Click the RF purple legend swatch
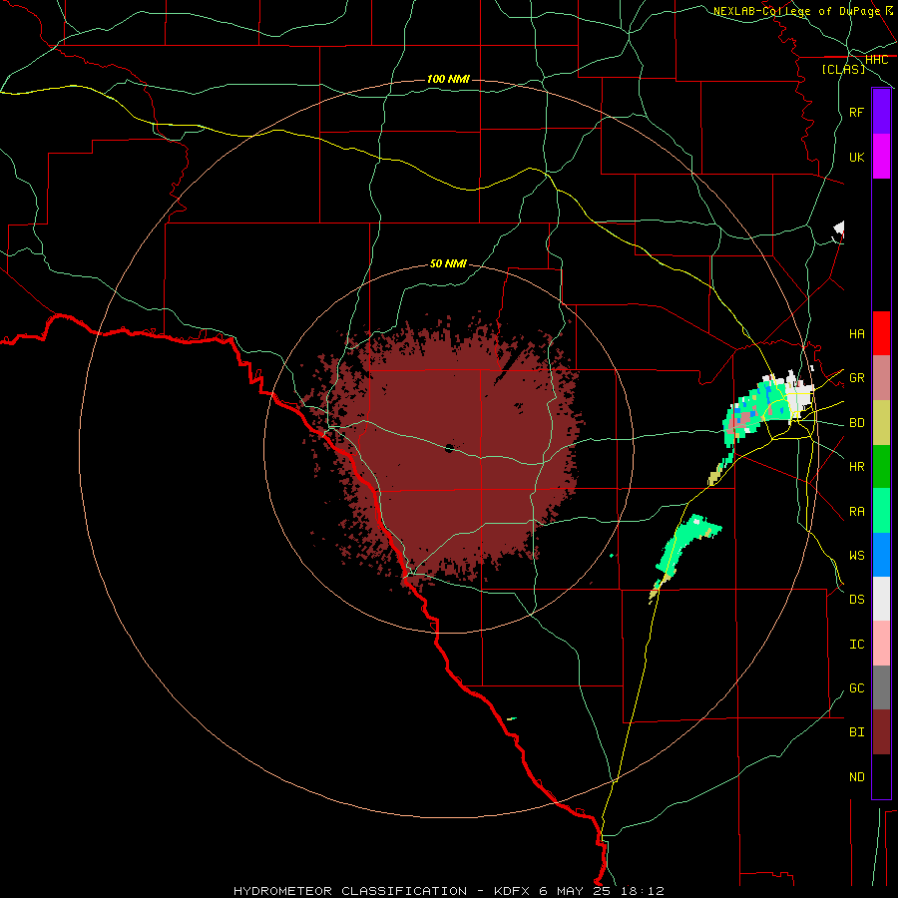The width and height of the screenshot is (898, 898). [x=881, y=112]
